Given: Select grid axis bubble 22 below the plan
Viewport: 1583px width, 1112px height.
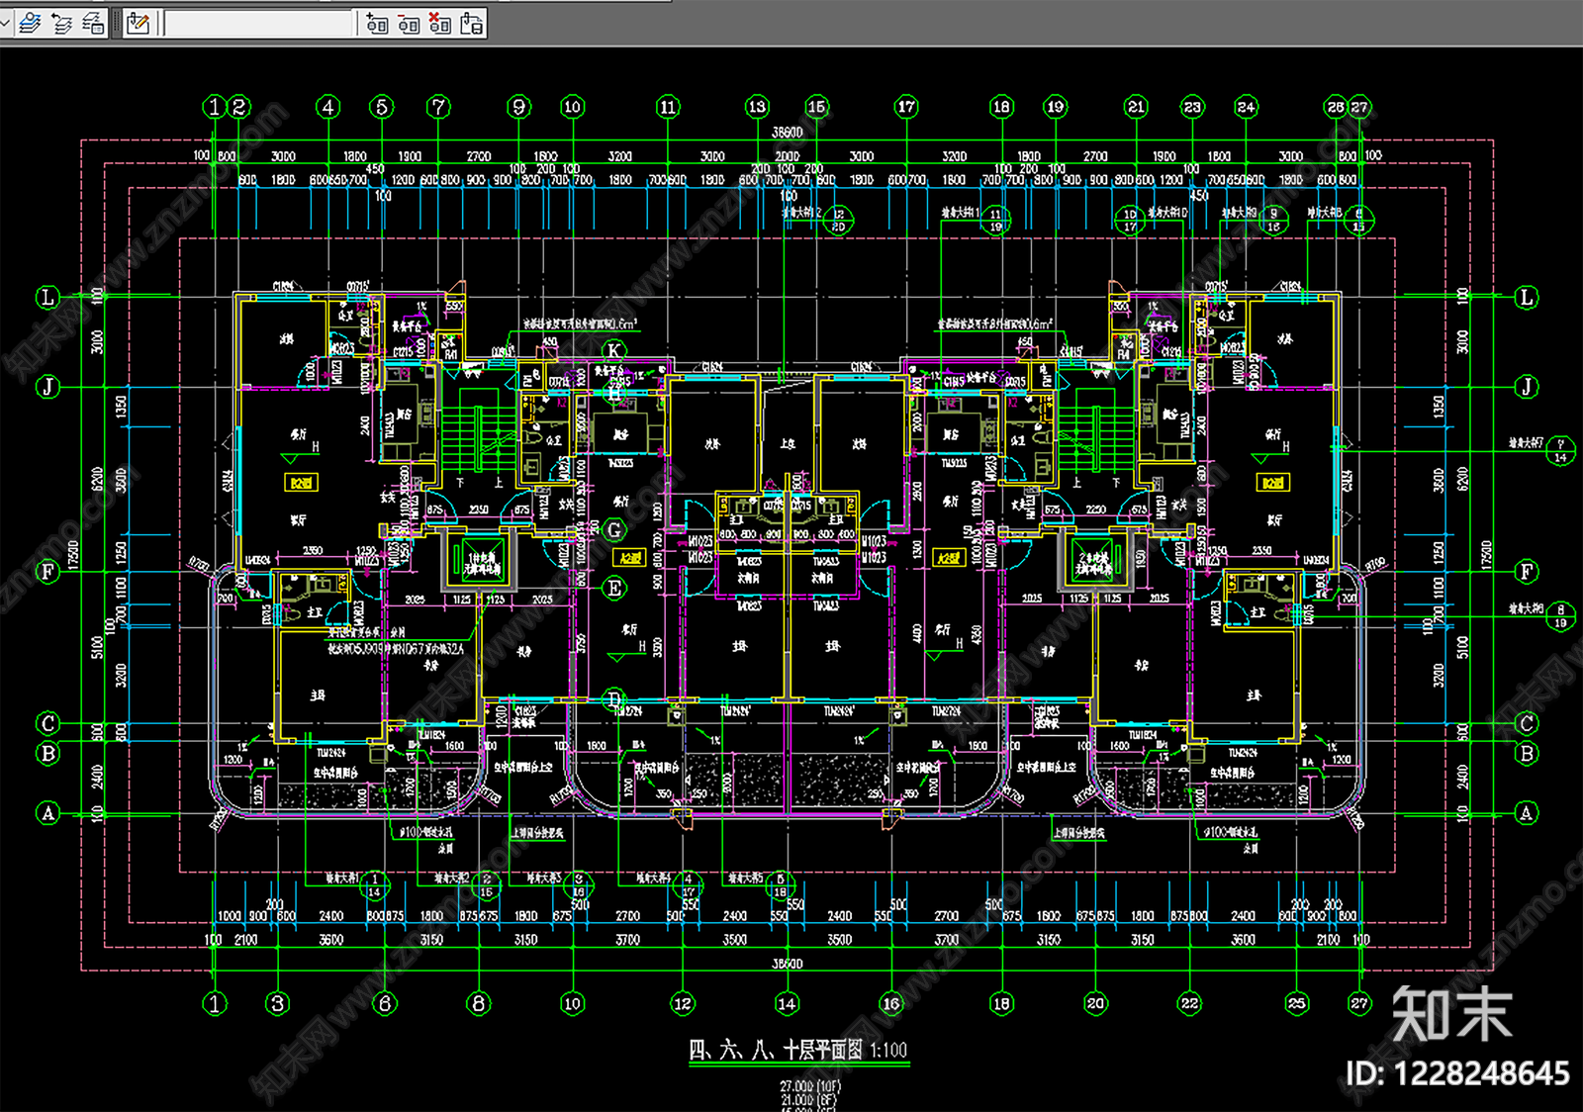Looking at the screenshot, I should (1189, 1004).
